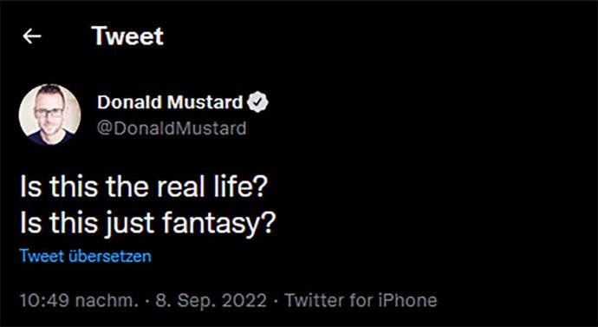
Task: Open the Twitter for iPhone source label
Action: tap(361, 301)
